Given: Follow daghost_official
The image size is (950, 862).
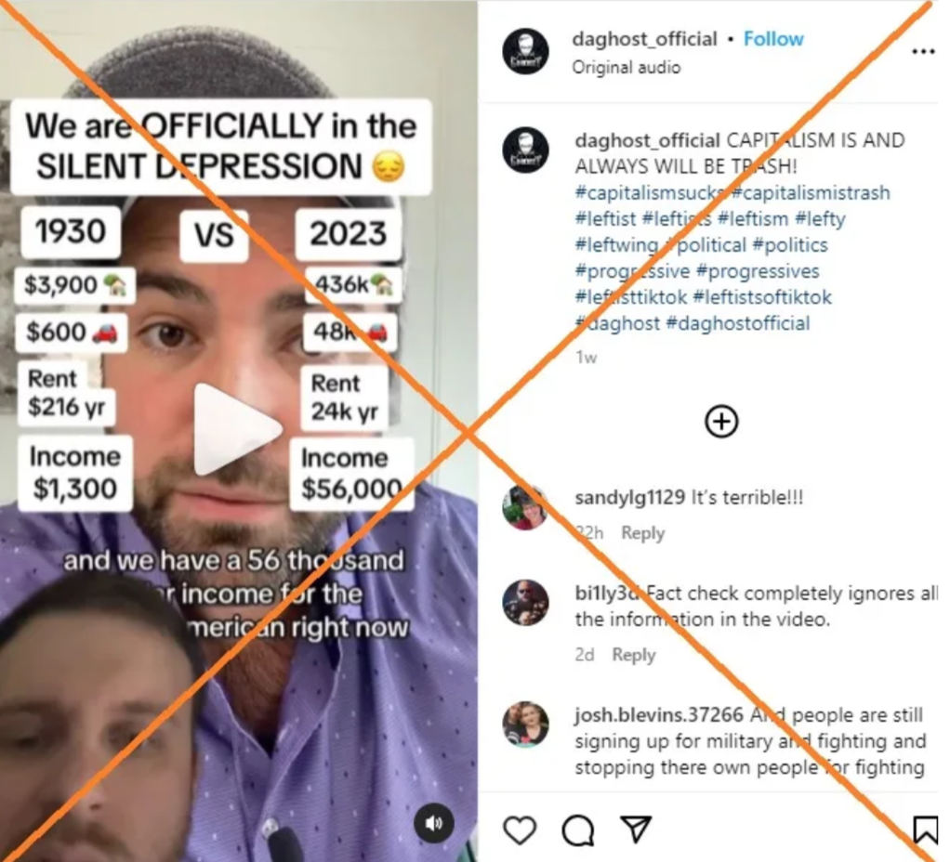Looking at the screenshot, I should point(773,39).
